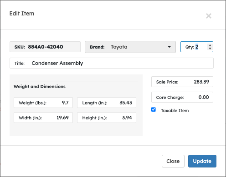Click into the Qty input field
226x177 pixels.
tap(197, 47)
